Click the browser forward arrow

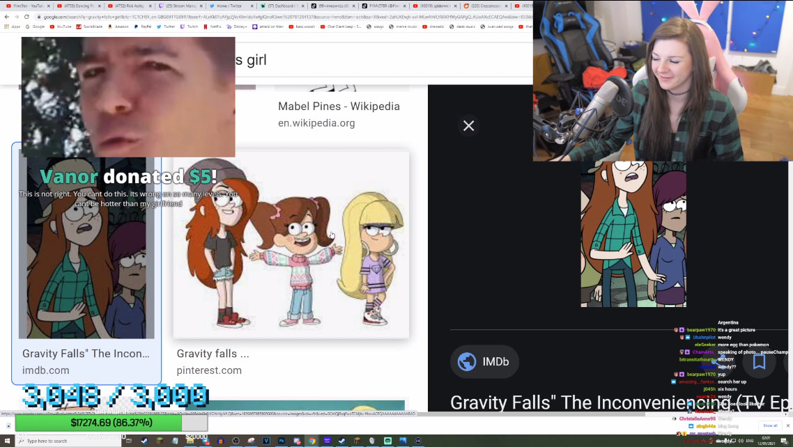coord(17,17)
